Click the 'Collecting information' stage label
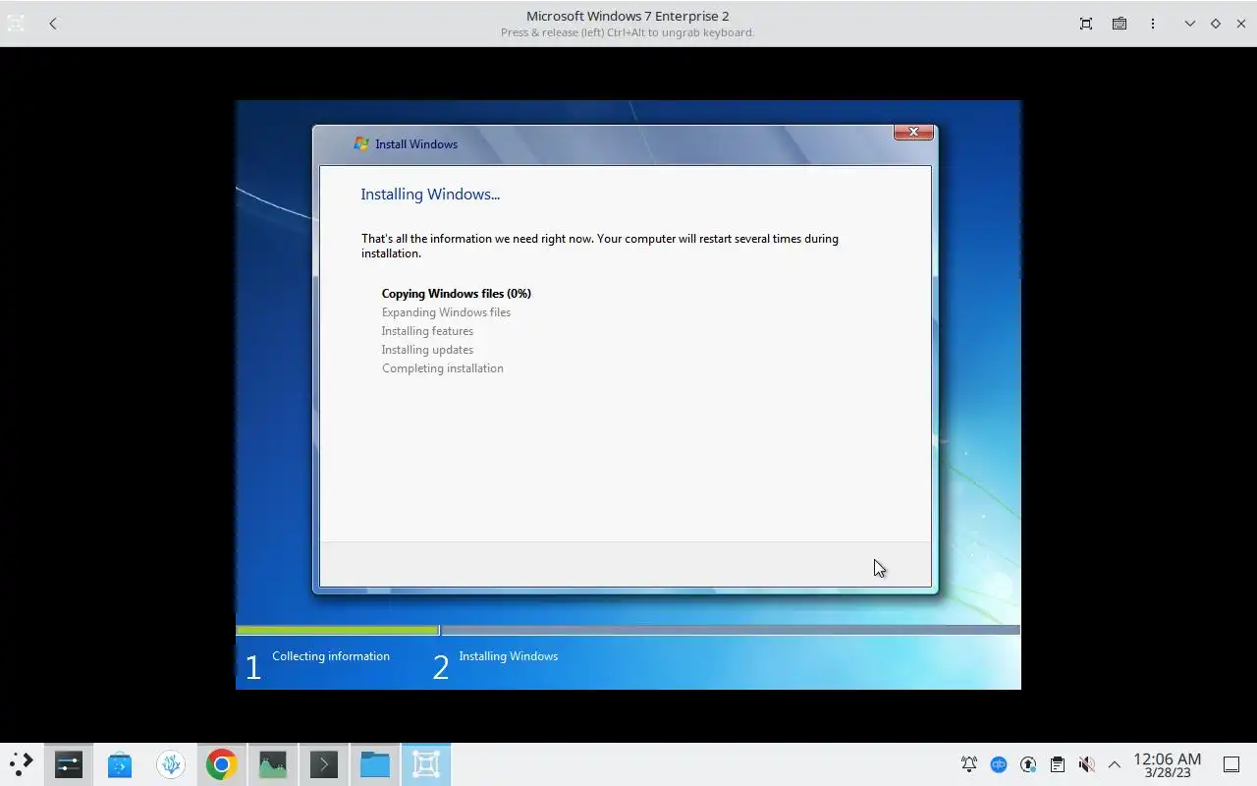Viewport: 1257px width, 786px height. (331, 656)
